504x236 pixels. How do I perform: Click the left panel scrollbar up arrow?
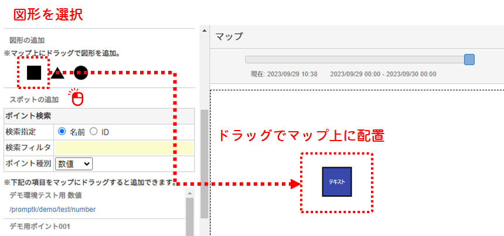[204, 30]
